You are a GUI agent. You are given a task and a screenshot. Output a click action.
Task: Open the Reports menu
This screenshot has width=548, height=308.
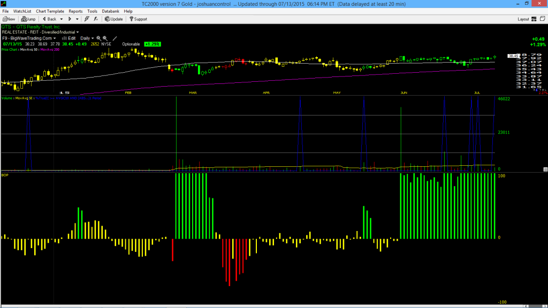(x=75, y=11)
